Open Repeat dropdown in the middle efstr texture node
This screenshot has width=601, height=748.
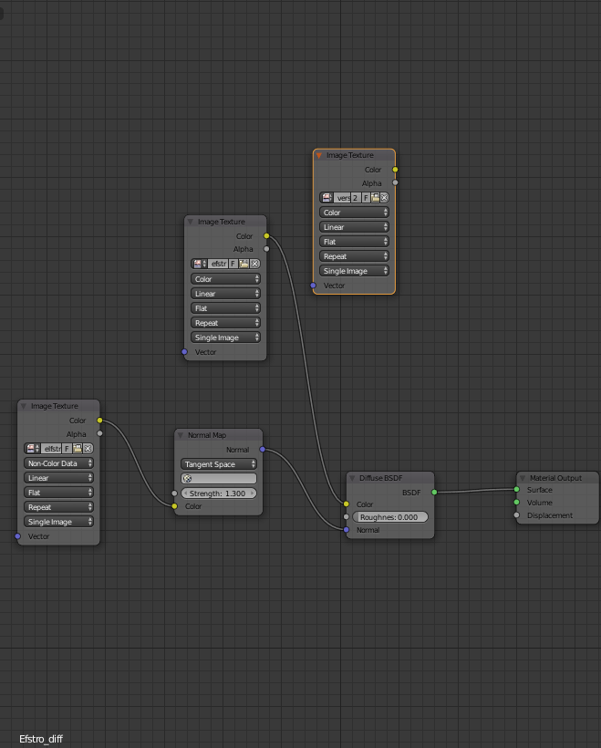(x=225, y=323)
